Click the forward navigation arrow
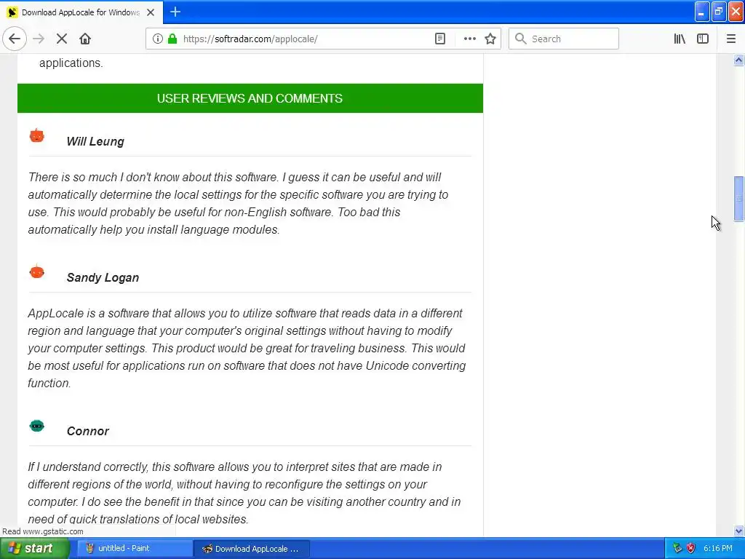 (x=39, y=39)
